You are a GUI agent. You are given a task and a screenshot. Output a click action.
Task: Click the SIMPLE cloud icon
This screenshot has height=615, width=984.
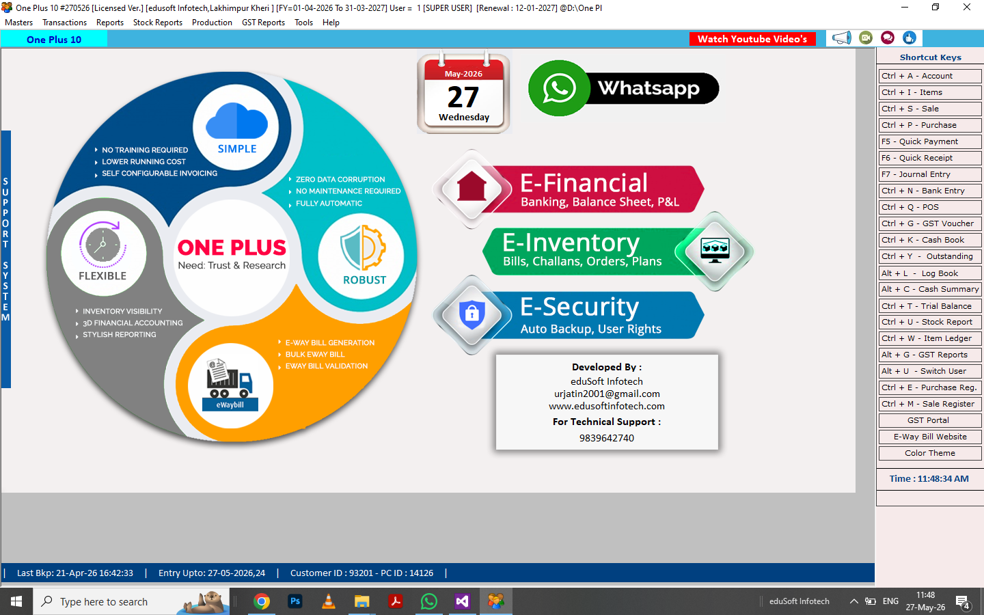pyautogui.click(x=236, y=120)
